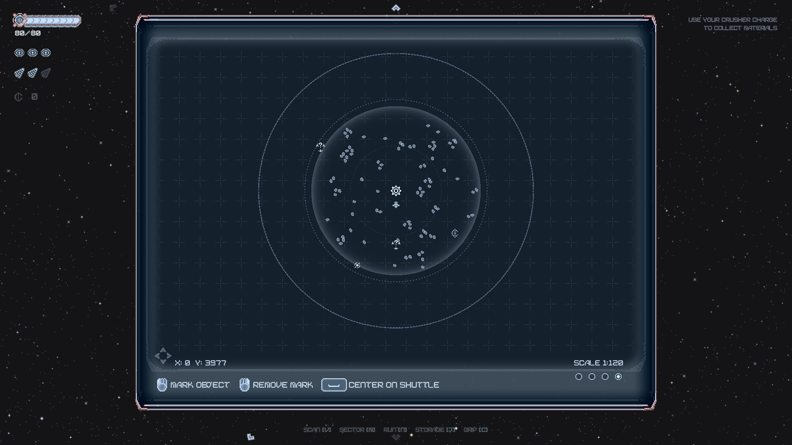Click the SCAN option
The width and height of the screenshot is (792, 445).
pos(317,430)
